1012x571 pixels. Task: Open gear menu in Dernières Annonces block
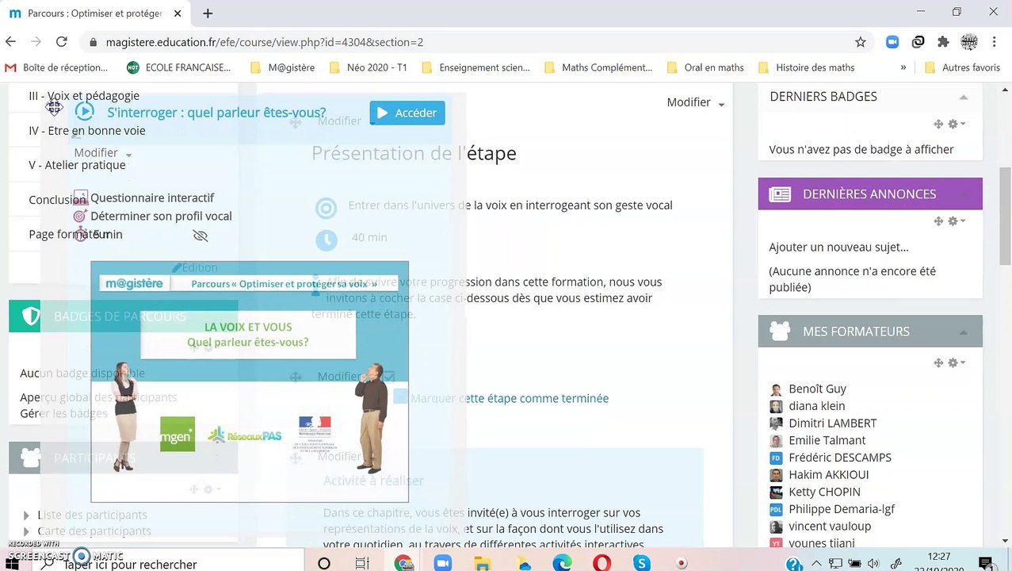click(957, 221)
